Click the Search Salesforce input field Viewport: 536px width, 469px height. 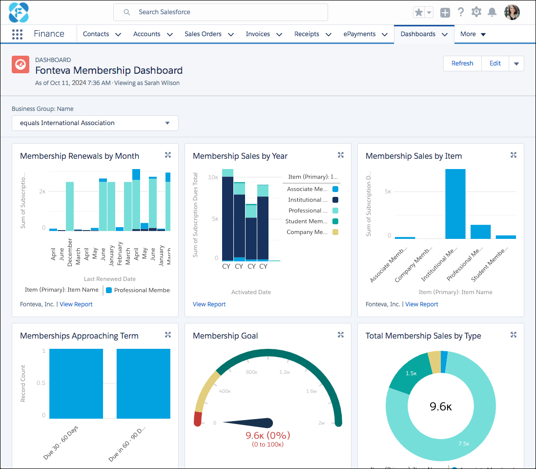pyautogui.click(x=220, y=12)
